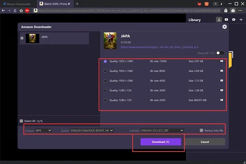Click the browser back arrow

pos(3,11)
